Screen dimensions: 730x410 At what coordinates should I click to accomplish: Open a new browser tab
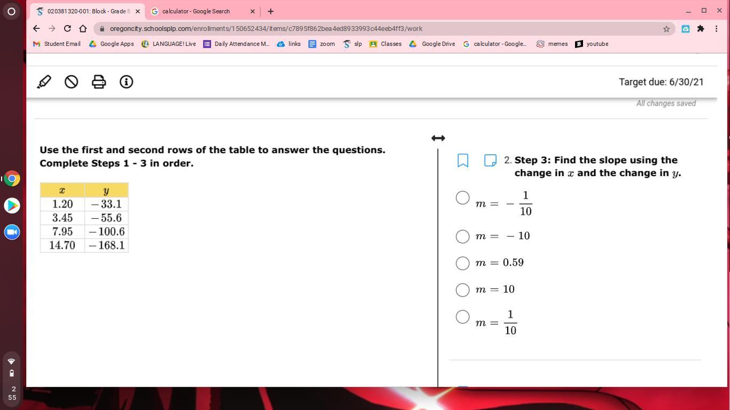tap(270, 11)
